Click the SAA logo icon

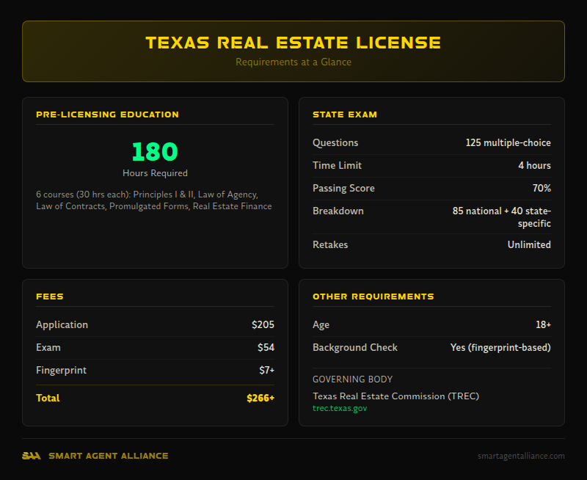(30, 456)
